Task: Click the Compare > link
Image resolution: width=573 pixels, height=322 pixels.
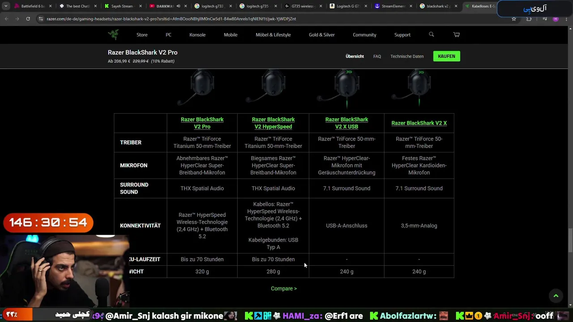Action: pos(284,288)
